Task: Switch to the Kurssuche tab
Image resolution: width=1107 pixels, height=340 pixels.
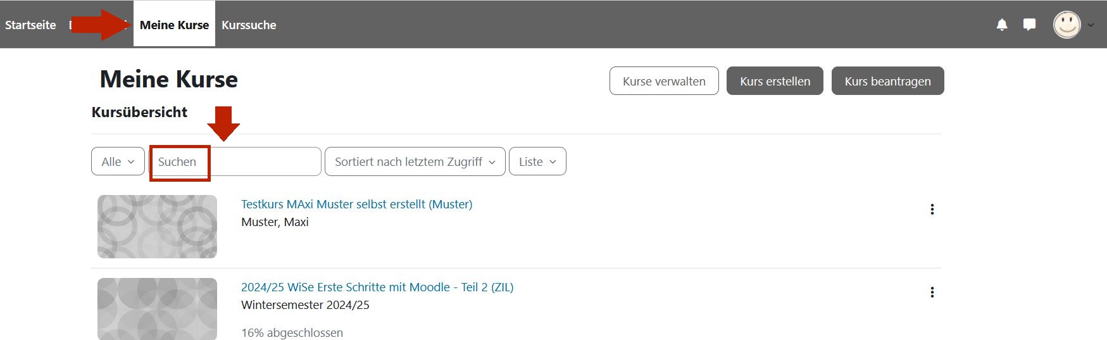Action: (249, 25)
